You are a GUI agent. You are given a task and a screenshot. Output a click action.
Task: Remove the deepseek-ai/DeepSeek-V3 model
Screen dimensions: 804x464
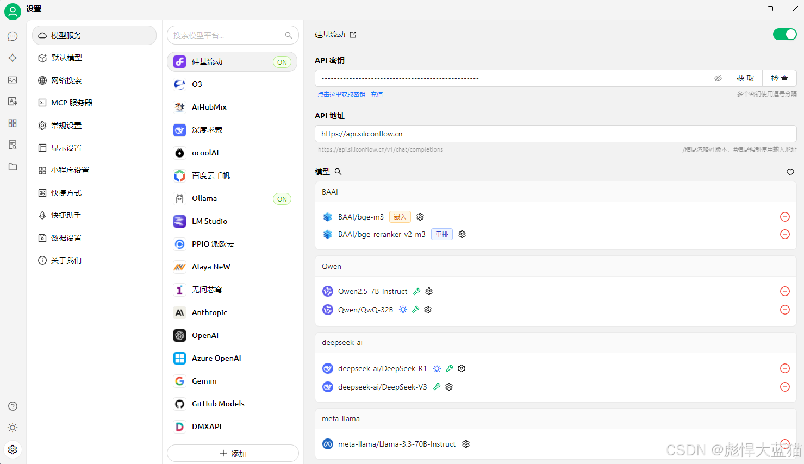(x=785, y=387)
